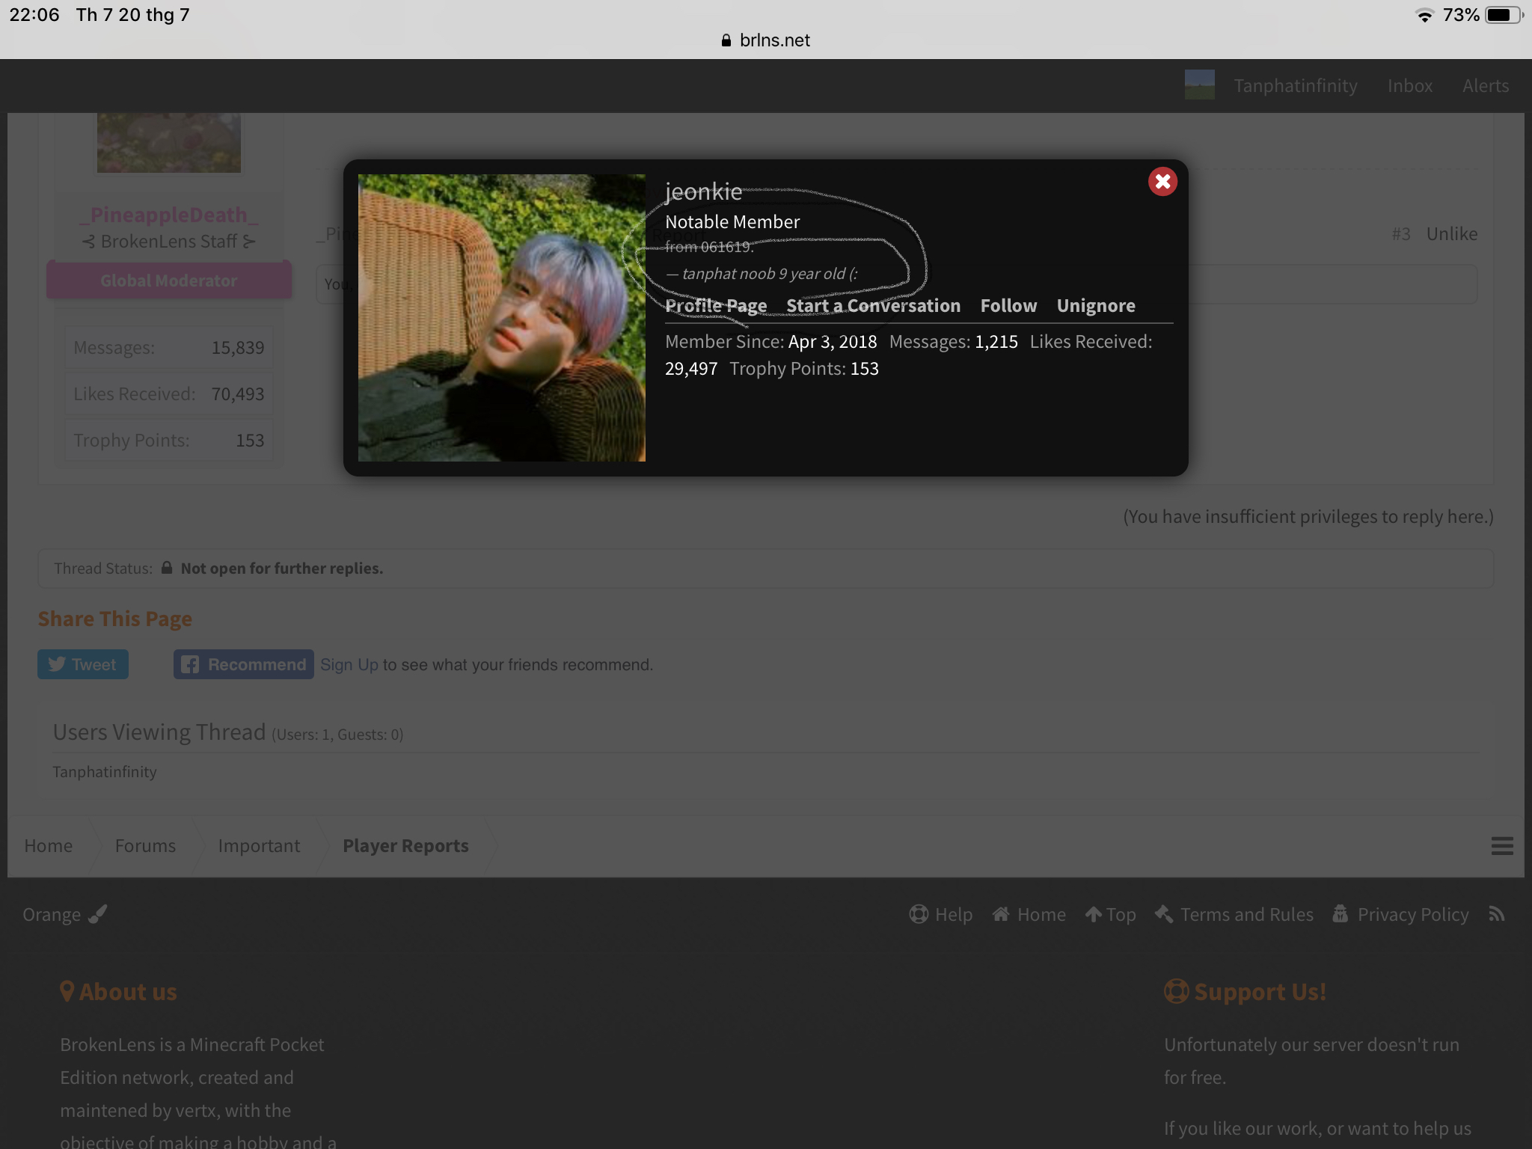
Task: Open the Alerts dropdown
Action: coord(1486,86)
